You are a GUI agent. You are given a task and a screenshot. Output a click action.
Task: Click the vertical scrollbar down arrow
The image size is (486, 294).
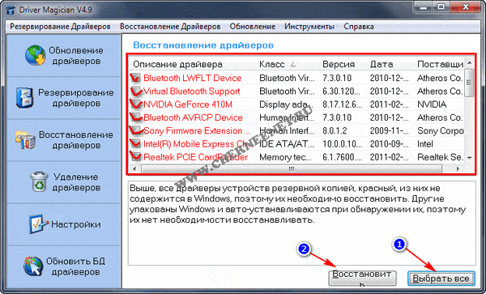point(469,158)
